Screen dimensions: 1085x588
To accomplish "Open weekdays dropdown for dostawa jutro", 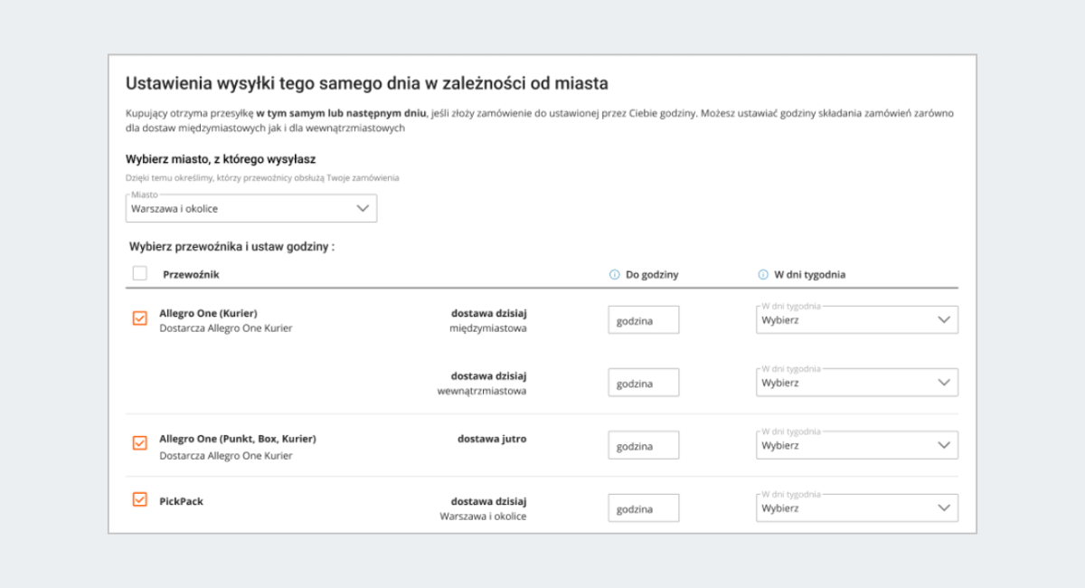I will (857, 445).
